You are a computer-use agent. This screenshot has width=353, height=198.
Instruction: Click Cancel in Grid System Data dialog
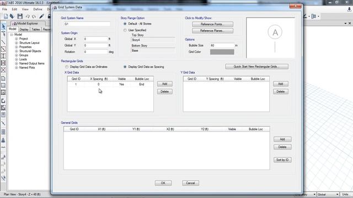190,183
